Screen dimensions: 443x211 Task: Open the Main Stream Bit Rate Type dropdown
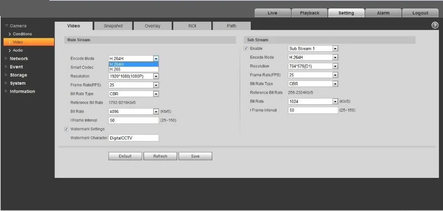[x=134, y=94]
